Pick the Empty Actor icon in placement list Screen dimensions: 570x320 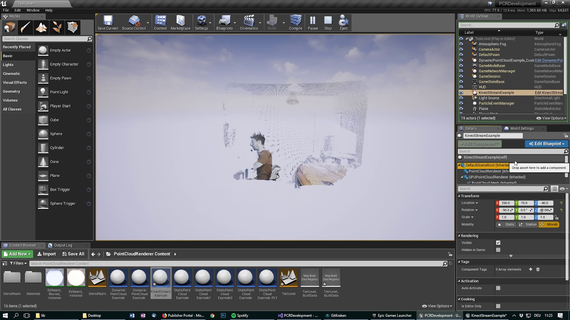click(43, 50)
